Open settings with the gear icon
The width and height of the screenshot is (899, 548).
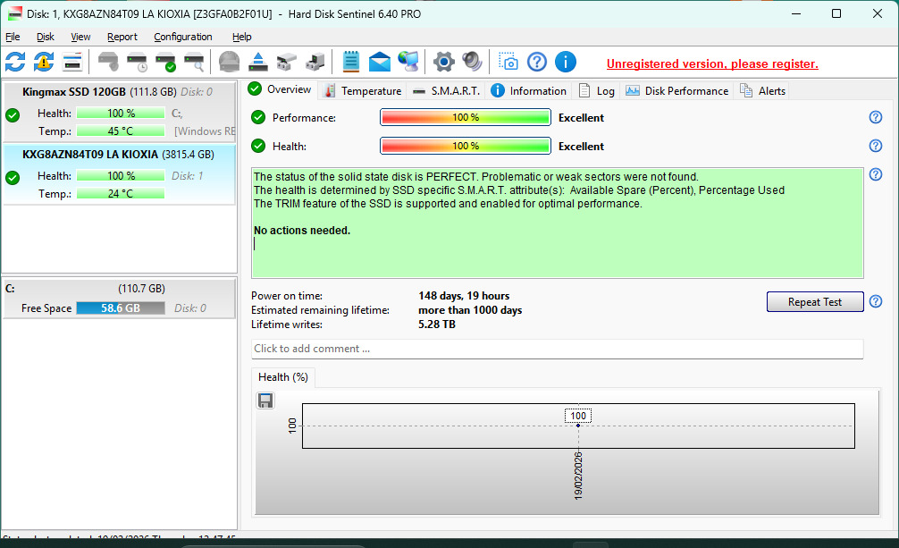444,62
